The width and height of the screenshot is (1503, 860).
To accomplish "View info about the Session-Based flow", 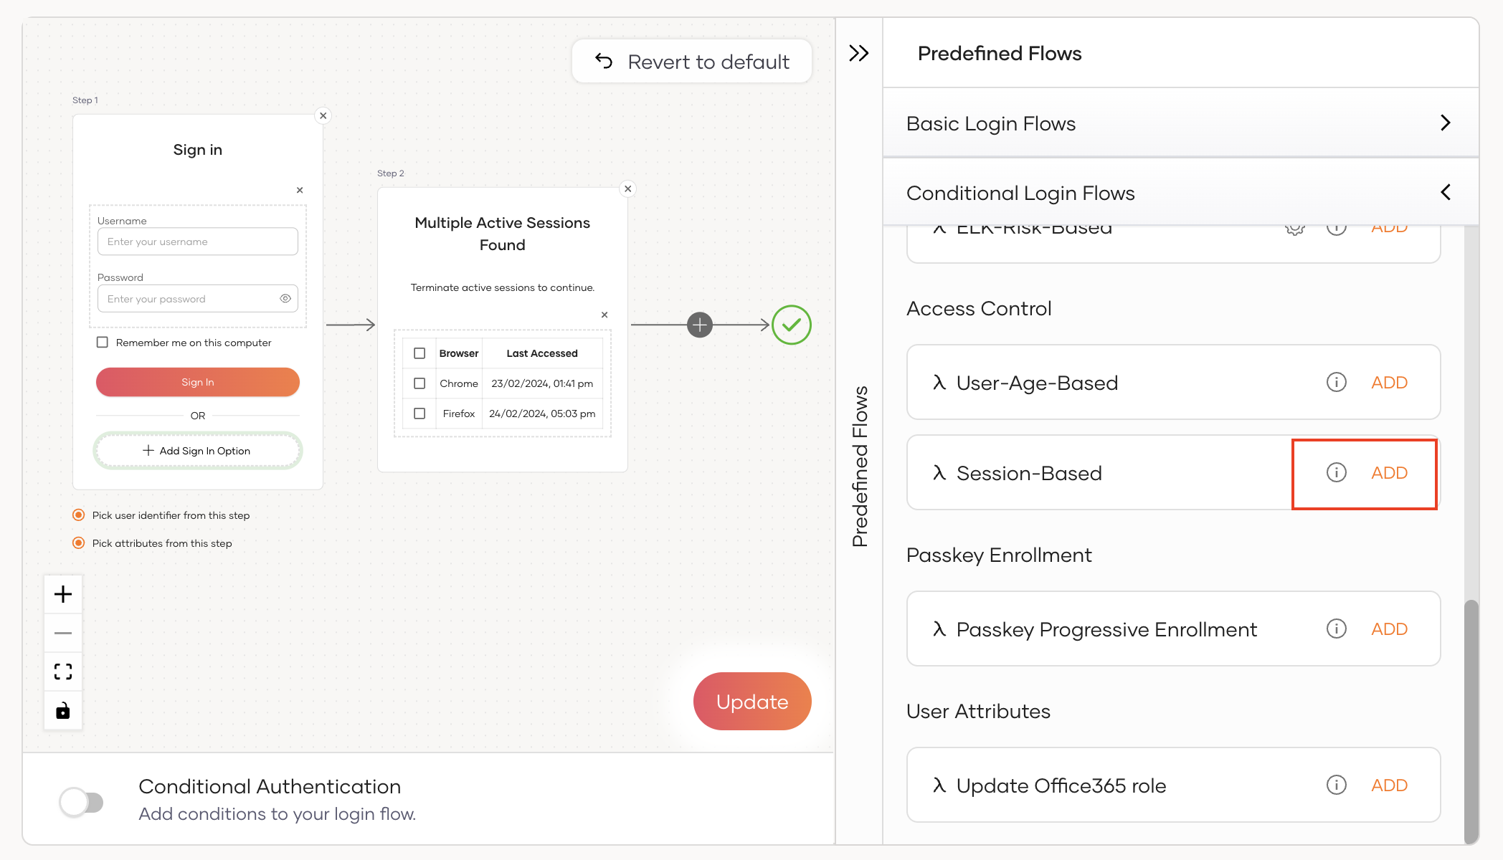I will coord(1337,473).
